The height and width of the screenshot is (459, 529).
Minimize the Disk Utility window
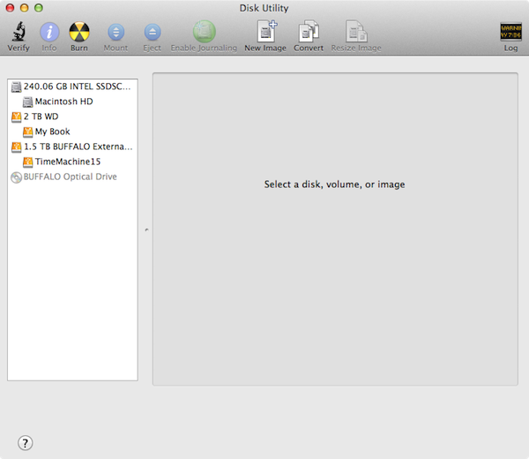[x=25, y=8]
